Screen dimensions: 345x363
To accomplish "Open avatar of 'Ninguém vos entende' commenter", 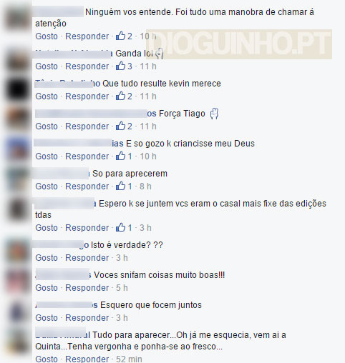I will 17,18.
